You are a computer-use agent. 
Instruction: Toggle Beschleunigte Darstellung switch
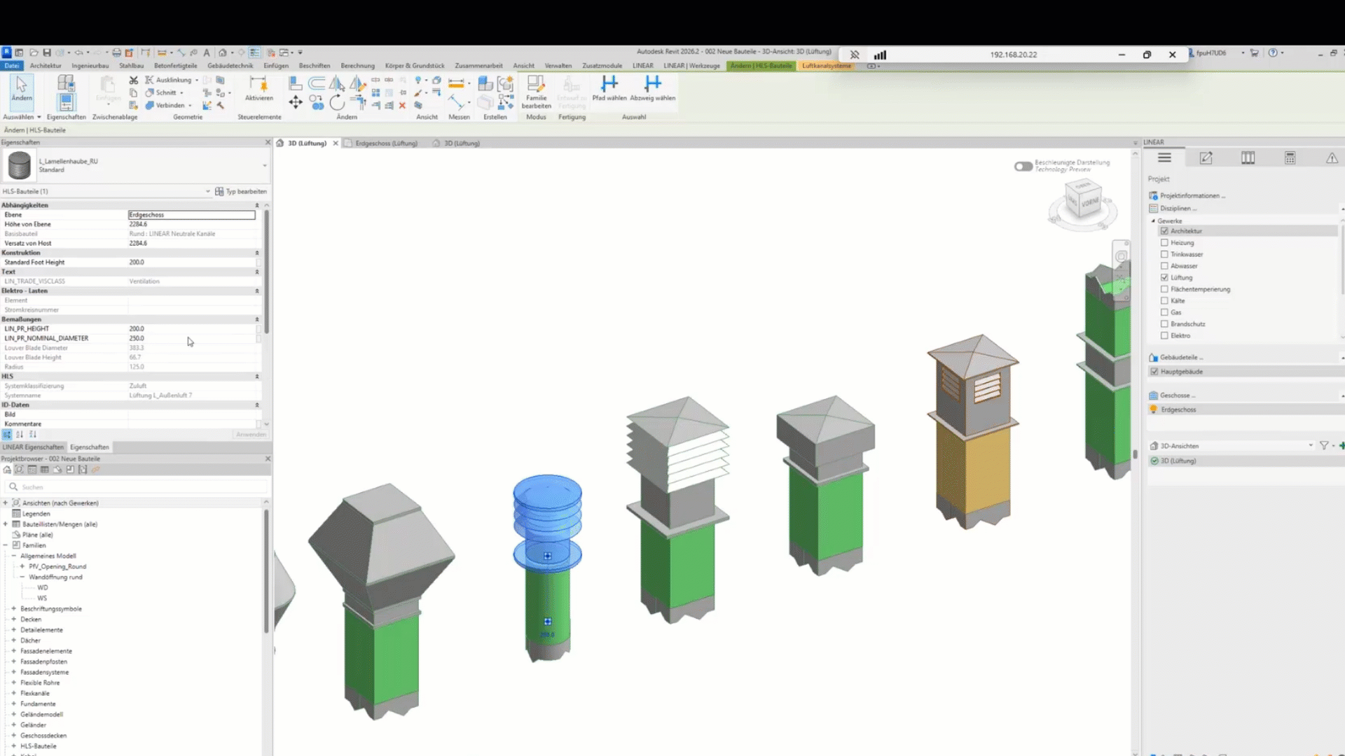[x=1023, y=166]
